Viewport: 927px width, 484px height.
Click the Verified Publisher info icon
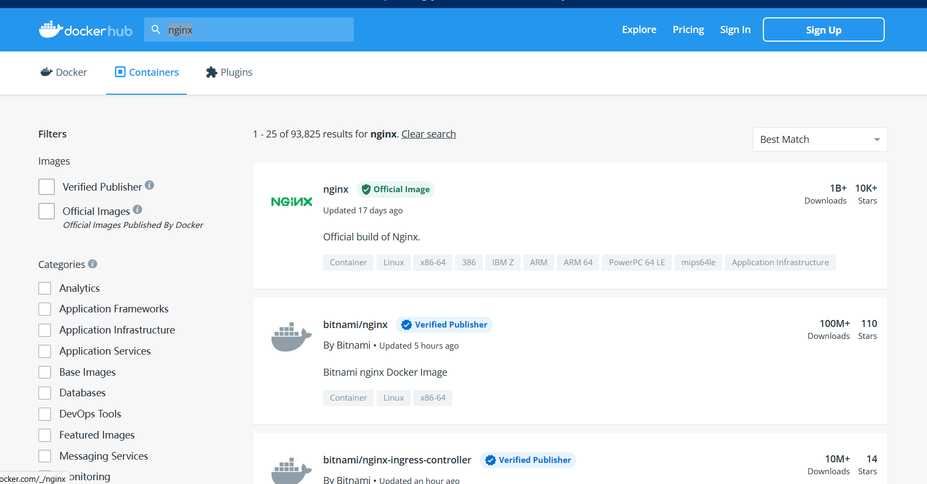click(x=150, y=185)
